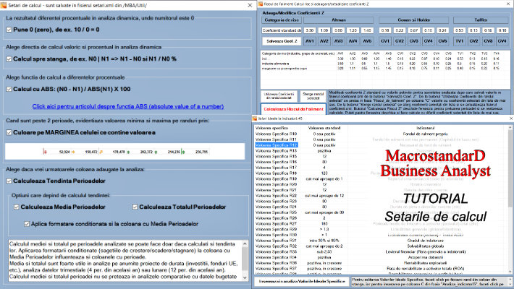Click the Taffler header button

[x=481, y=20]
